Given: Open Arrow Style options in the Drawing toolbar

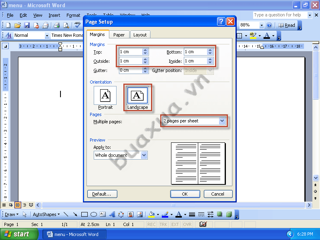Looking at the screenshot, I should click(x=210, y=214).
